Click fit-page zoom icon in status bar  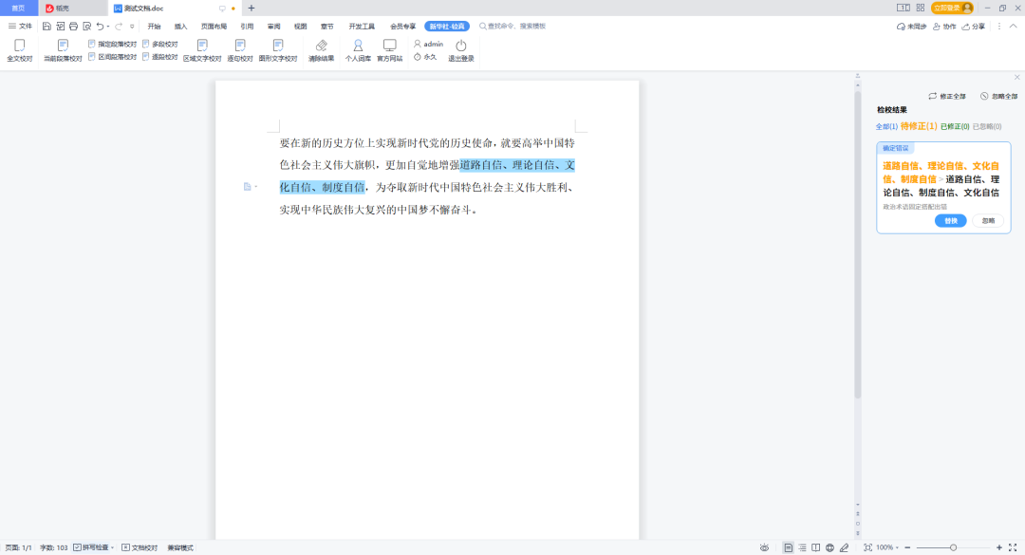(867, 547)
